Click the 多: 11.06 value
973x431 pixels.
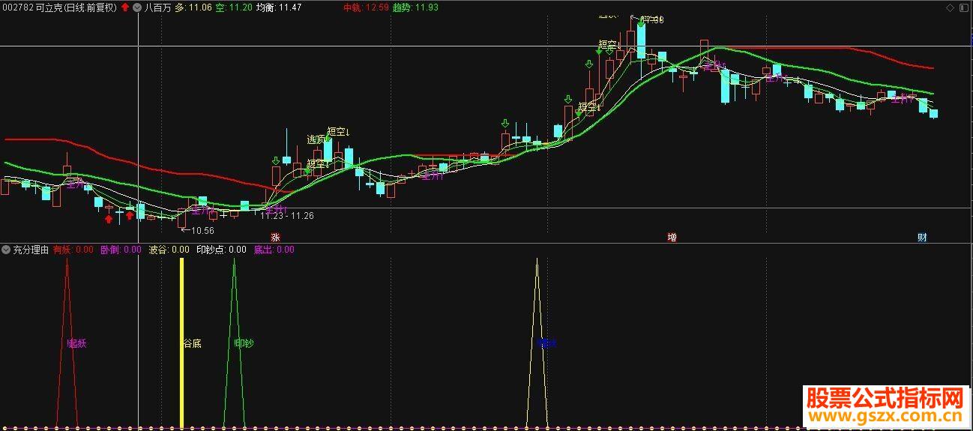click(193, 7)
